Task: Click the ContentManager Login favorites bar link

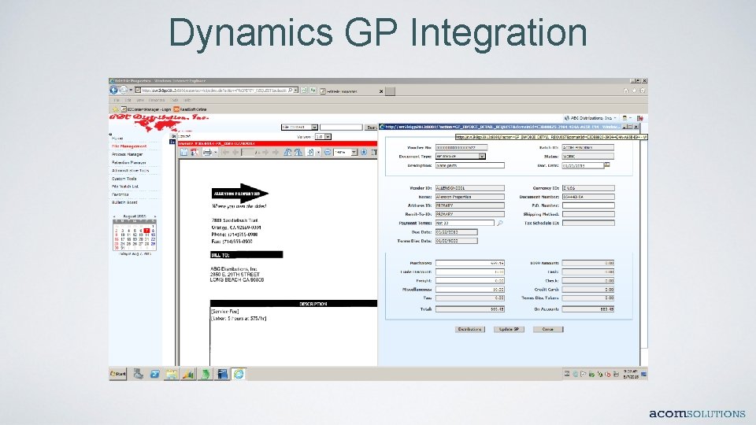Action: [x=146, y=109]
